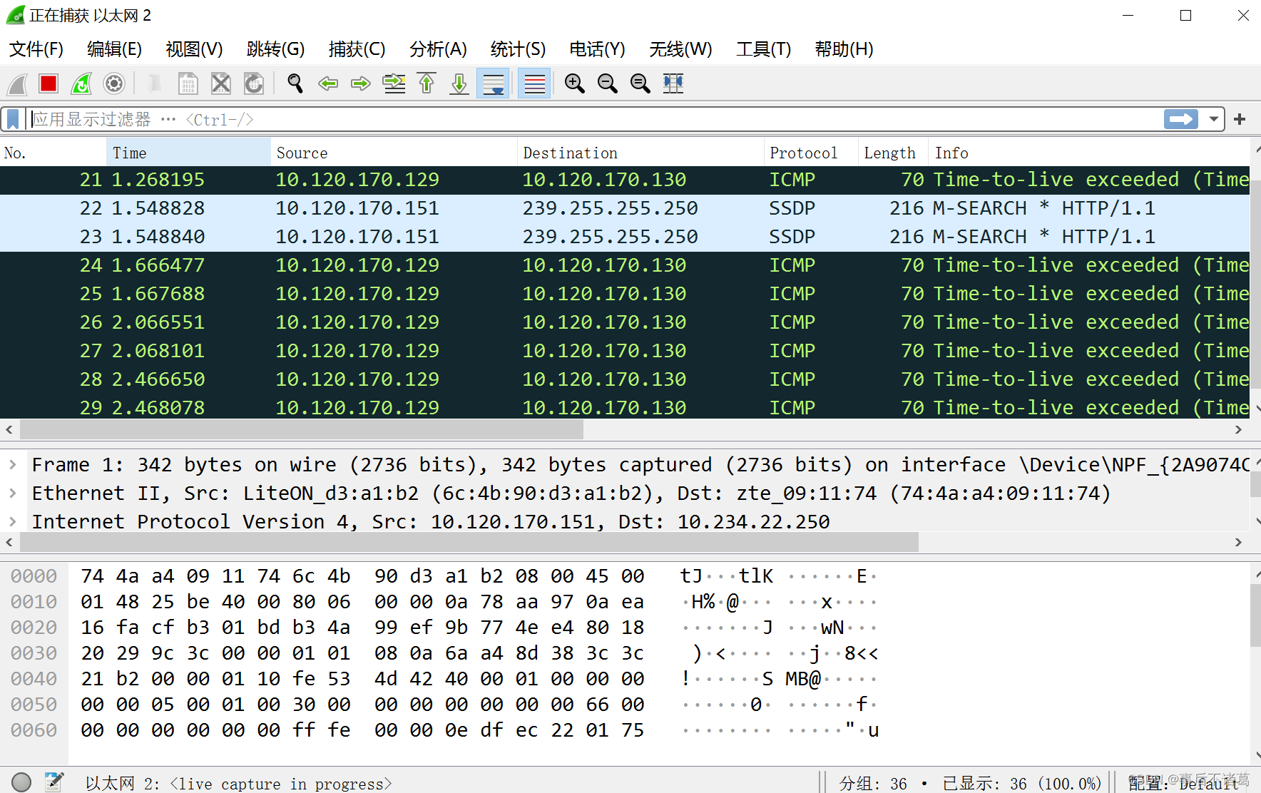Expand the Frame 1 details row
1261x793 pixels.
(12, 465)
